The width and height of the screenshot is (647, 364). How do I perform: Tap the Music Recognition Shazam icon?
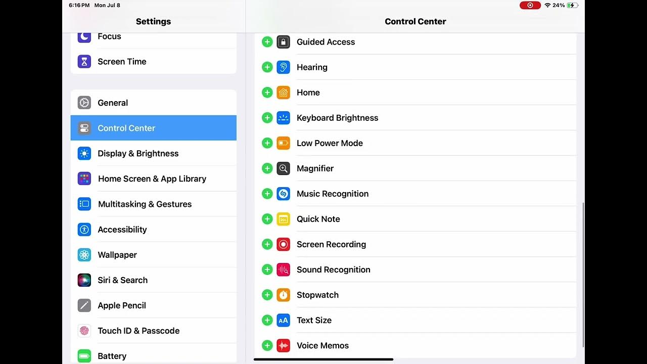point(284,194)
